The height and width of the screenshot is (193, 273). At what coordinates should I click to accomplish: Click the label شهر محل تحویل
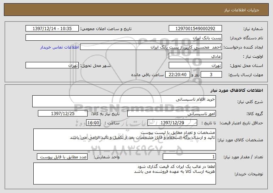95,66
